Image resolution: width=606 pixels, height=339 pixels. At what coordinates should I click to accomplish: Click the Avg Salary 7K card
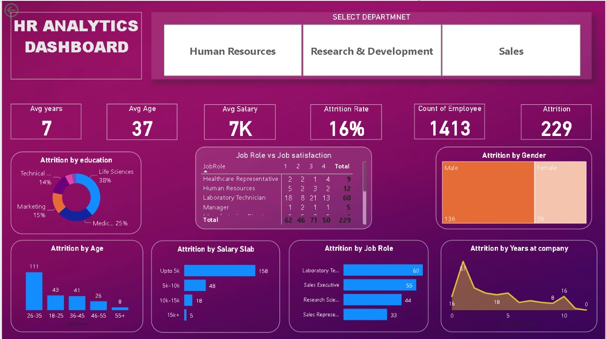(x=240, y=121)
